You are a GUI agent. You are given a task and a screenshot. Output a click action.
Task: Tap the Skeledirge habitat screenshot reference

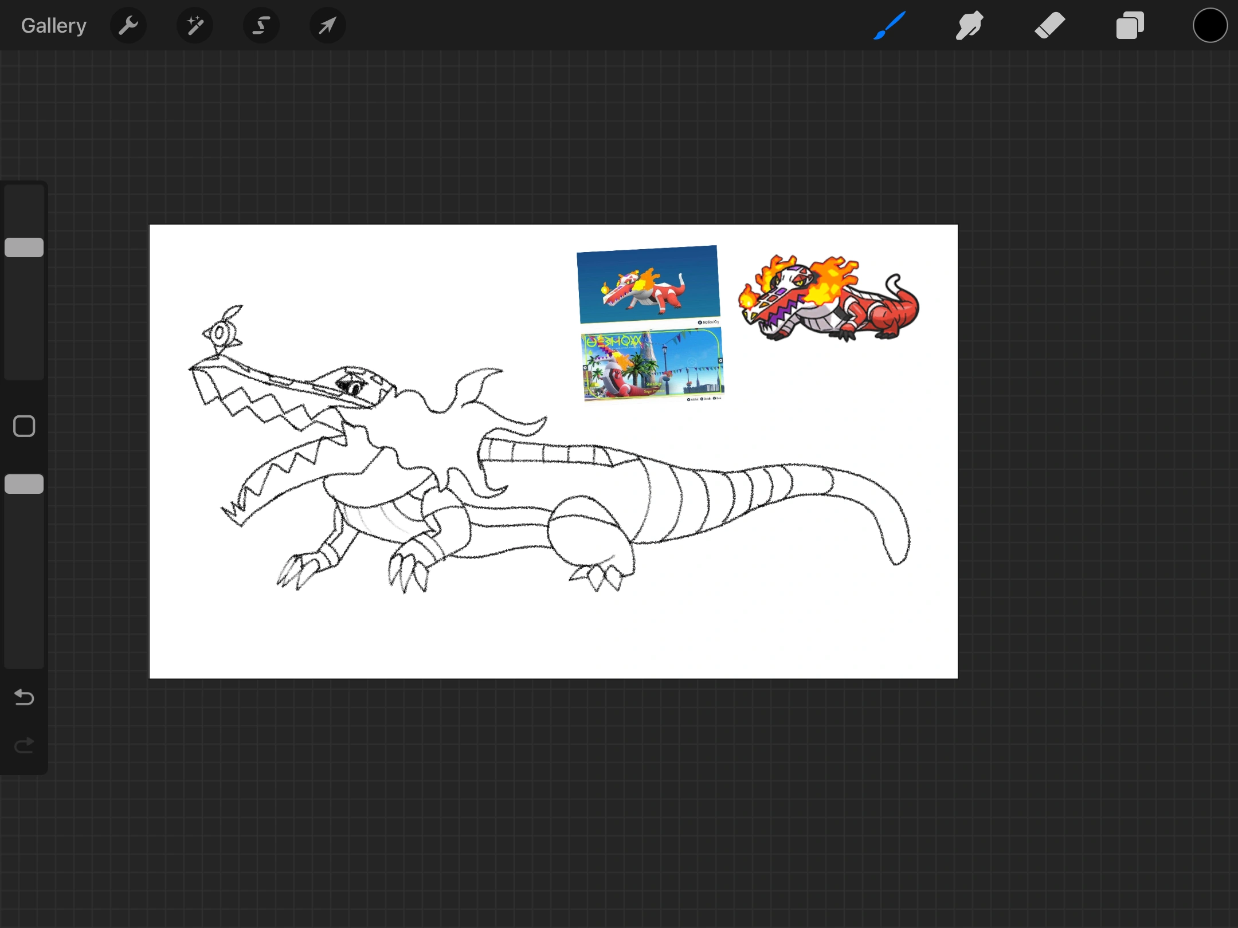point(652,365)
